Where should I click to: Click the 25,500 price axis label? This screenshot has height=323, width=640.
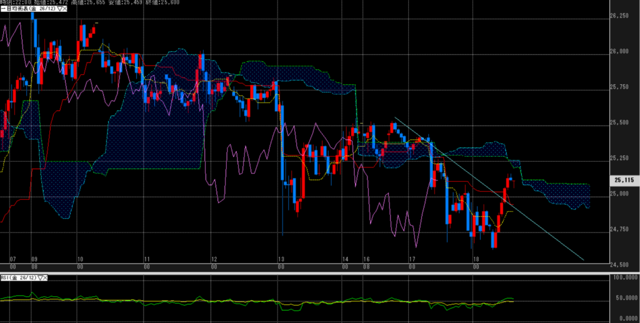[x=623, y=122]
